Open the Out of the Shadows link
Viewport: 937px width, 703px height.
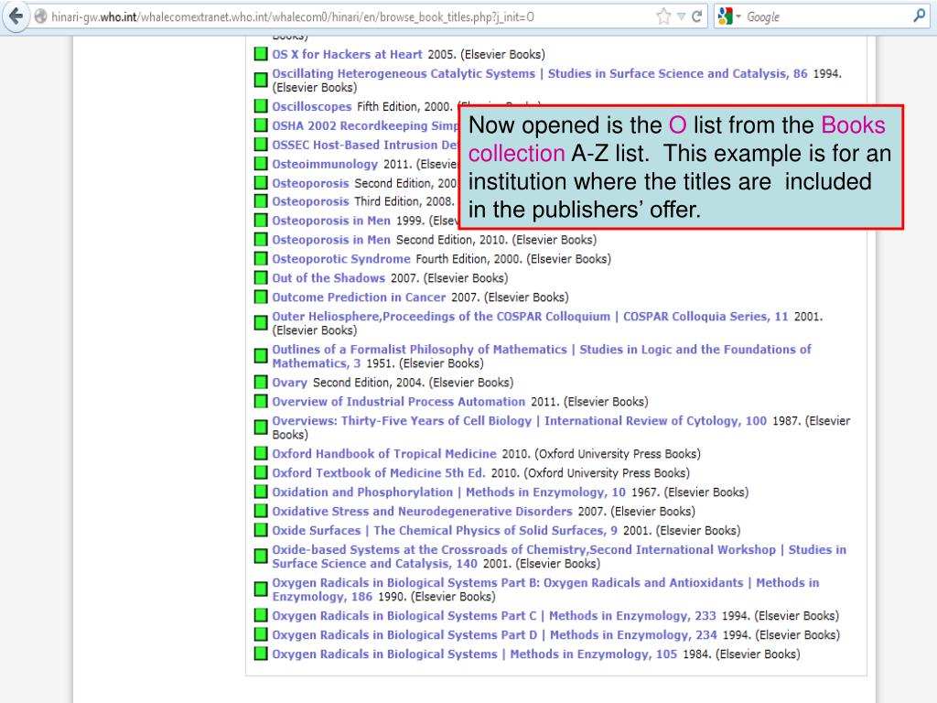(328, 278)
